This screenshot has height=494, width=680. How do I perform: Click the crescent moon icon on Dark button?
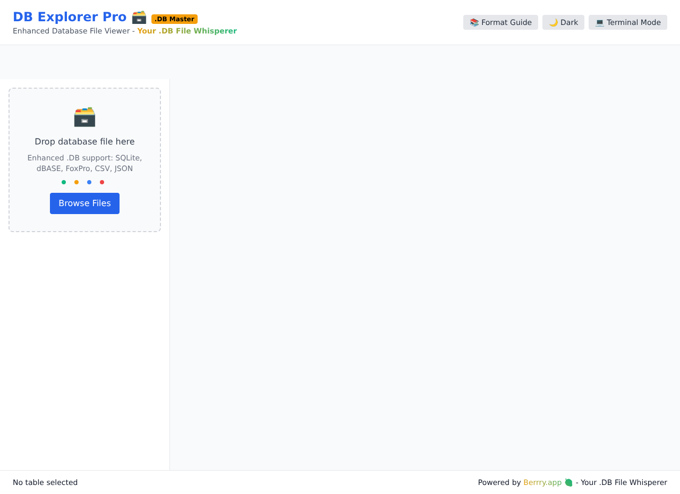pos(552,22)
